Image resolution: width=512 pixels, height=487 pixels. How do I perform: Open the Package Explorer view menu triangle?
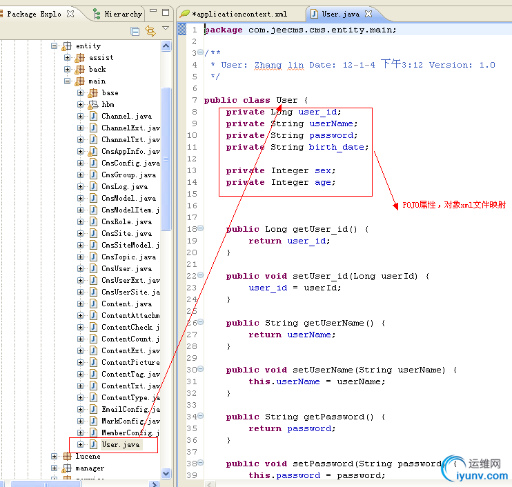[166, 28]
